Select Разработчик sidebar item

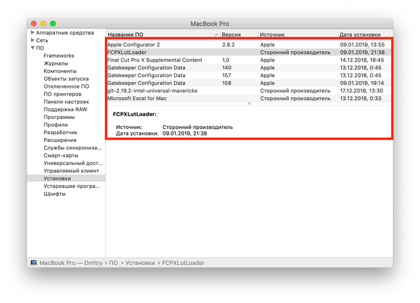click(x=60, y=133)
